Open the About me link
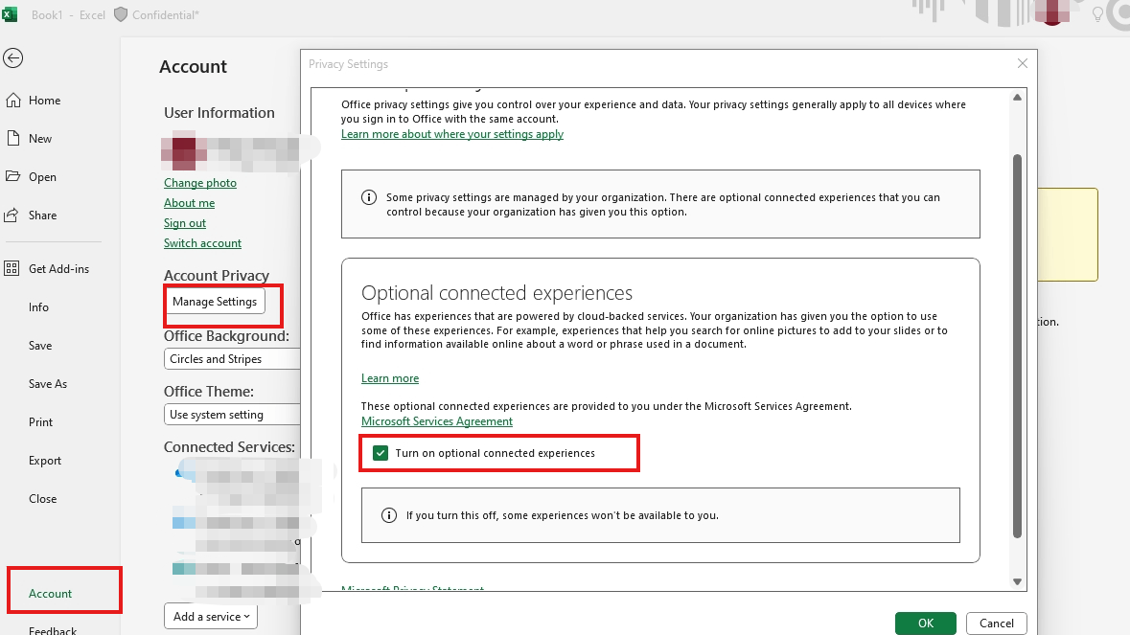1130x635 pixels. [190, 203]
